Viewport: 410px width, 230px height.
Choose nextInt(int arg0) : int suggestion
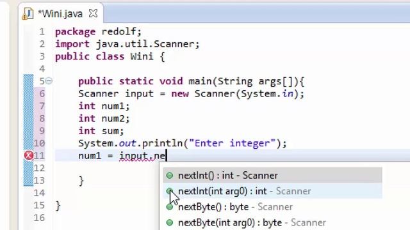click(x=272, y=191)
